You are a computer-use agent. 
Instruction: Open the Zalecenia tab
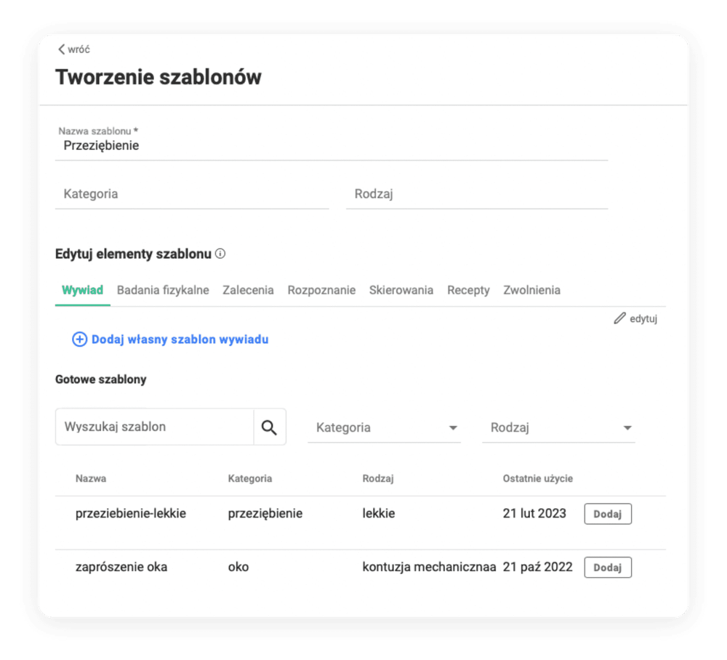pos(248,290)
